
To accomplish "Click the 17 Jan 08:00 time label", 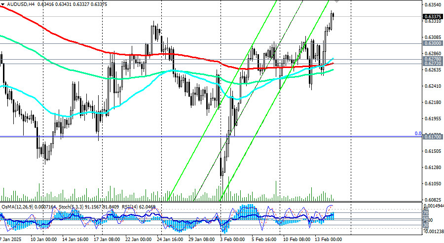I will tap(108, 240).
